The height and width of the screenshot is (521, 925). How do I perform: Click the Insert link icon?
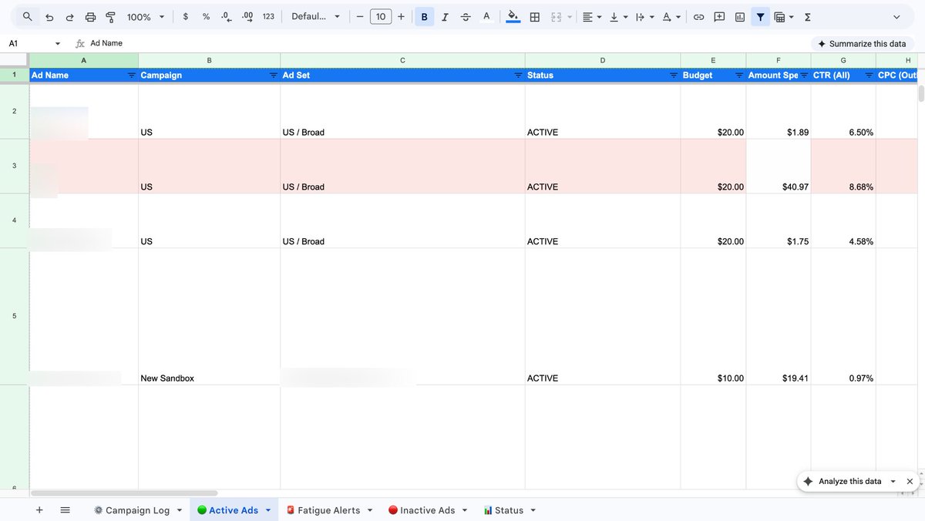[698, 16]
